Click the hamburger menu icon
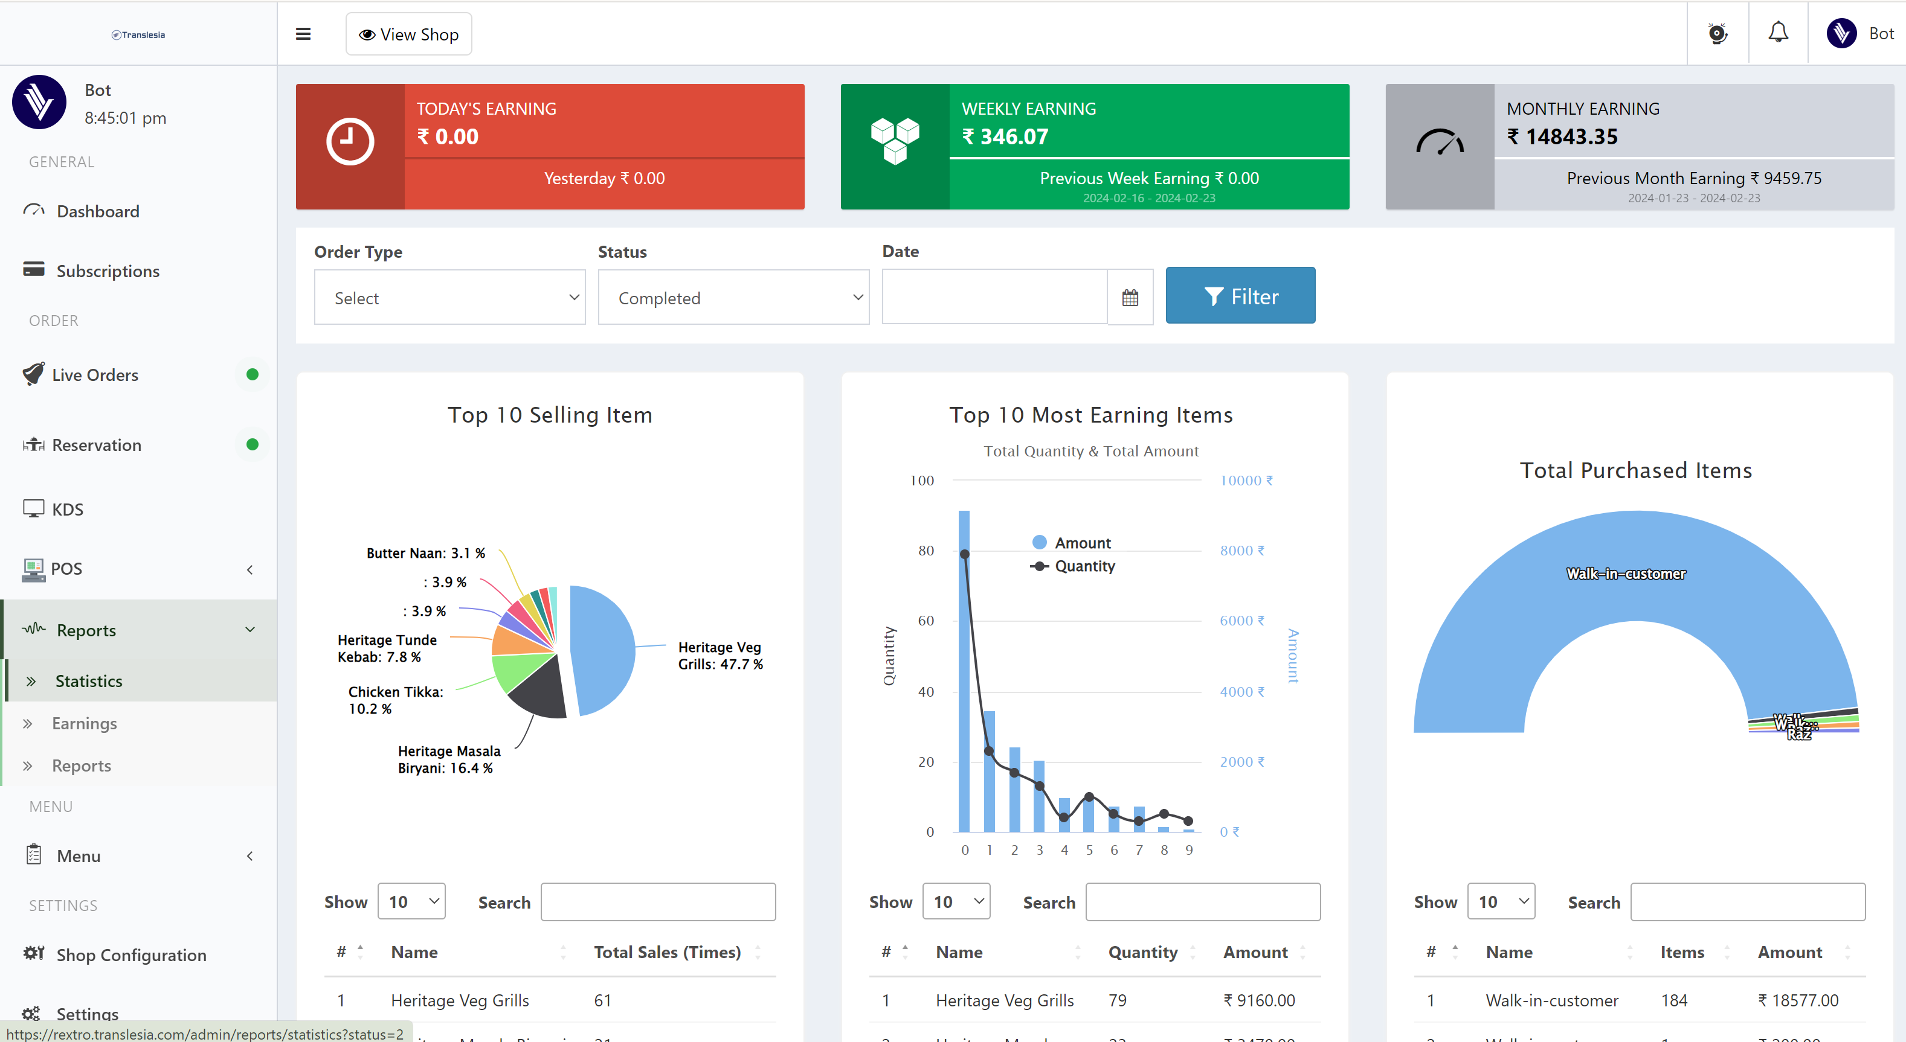Viewport: 1906px width, 1042px height. coord(303,34)
